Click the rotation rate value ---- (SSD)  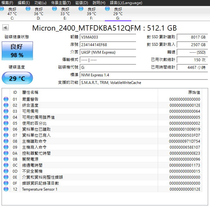click(x=192, y=52)
